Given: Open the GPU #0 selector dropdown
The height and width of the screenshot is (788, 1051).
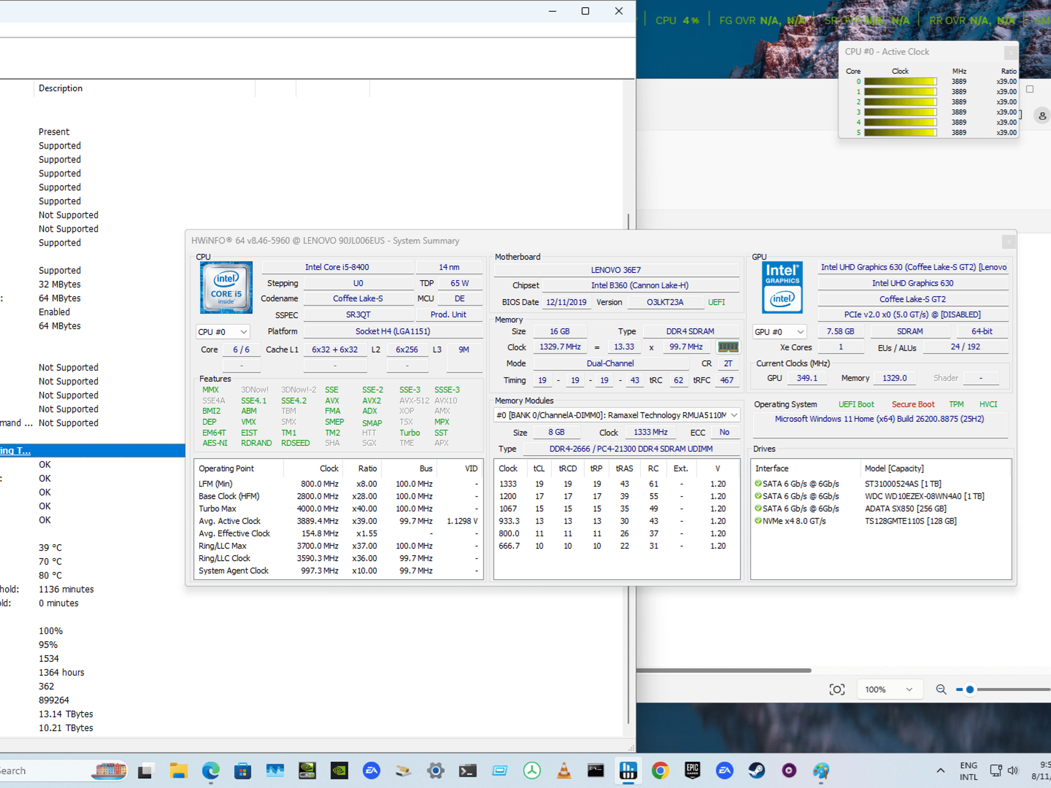Looking at the screenshot, I should 779,332.
